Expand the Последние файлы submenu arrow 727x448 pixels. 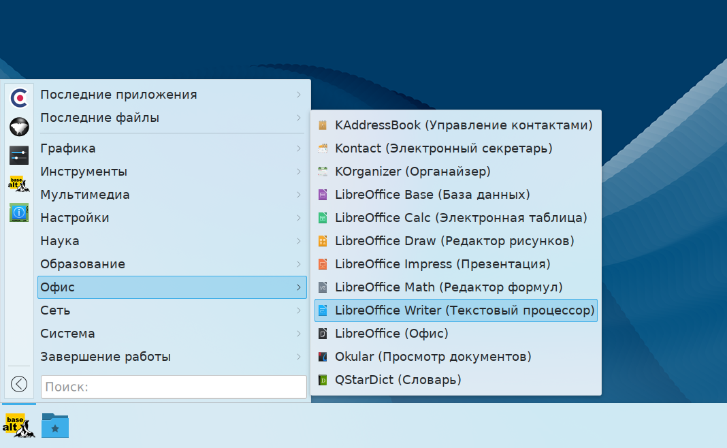tap(299, 118)
